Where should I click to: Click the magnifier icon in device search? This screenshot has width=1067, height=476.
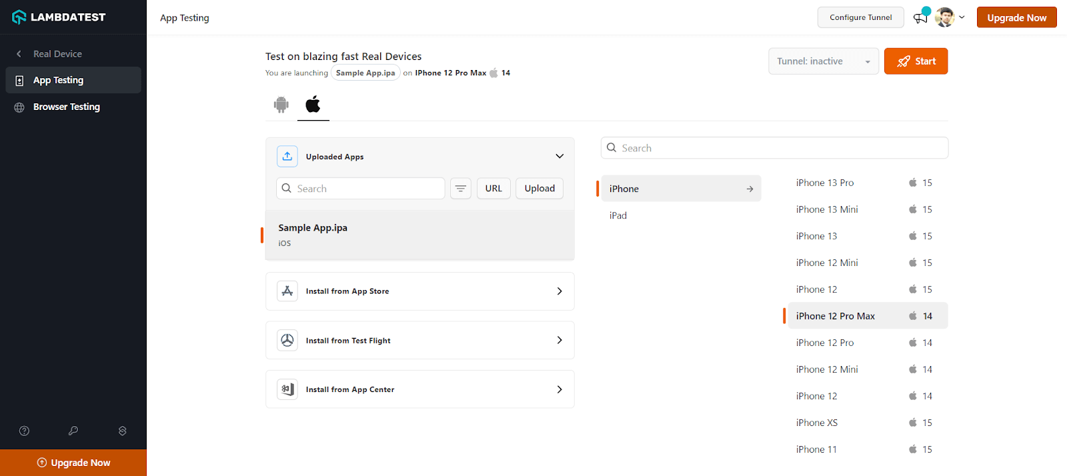pos(612,148)
